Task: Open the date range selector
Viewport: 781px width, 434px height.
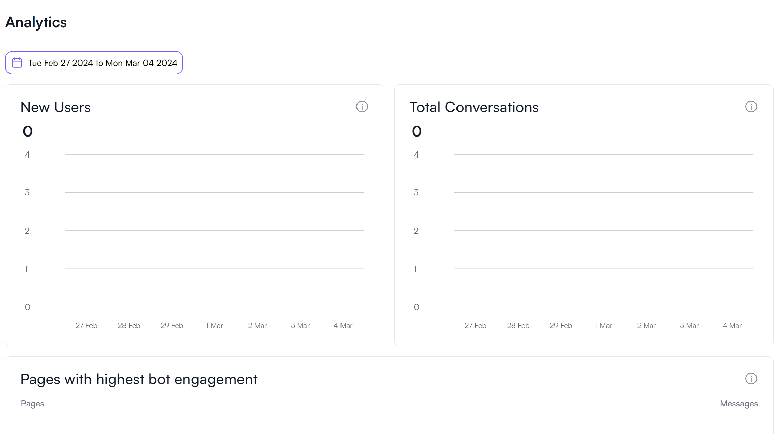Action: 102,63
